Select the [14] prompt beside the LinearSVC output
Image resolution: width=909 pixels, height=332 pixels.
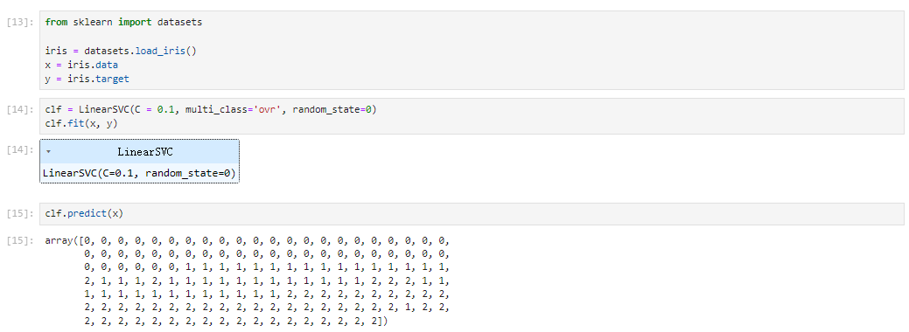coord(20,149)
